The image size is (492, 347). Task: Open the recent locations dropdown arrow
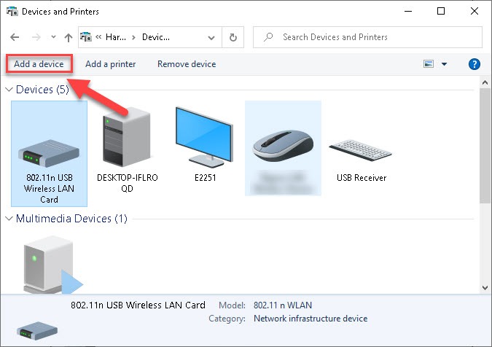tap(54, 37)
